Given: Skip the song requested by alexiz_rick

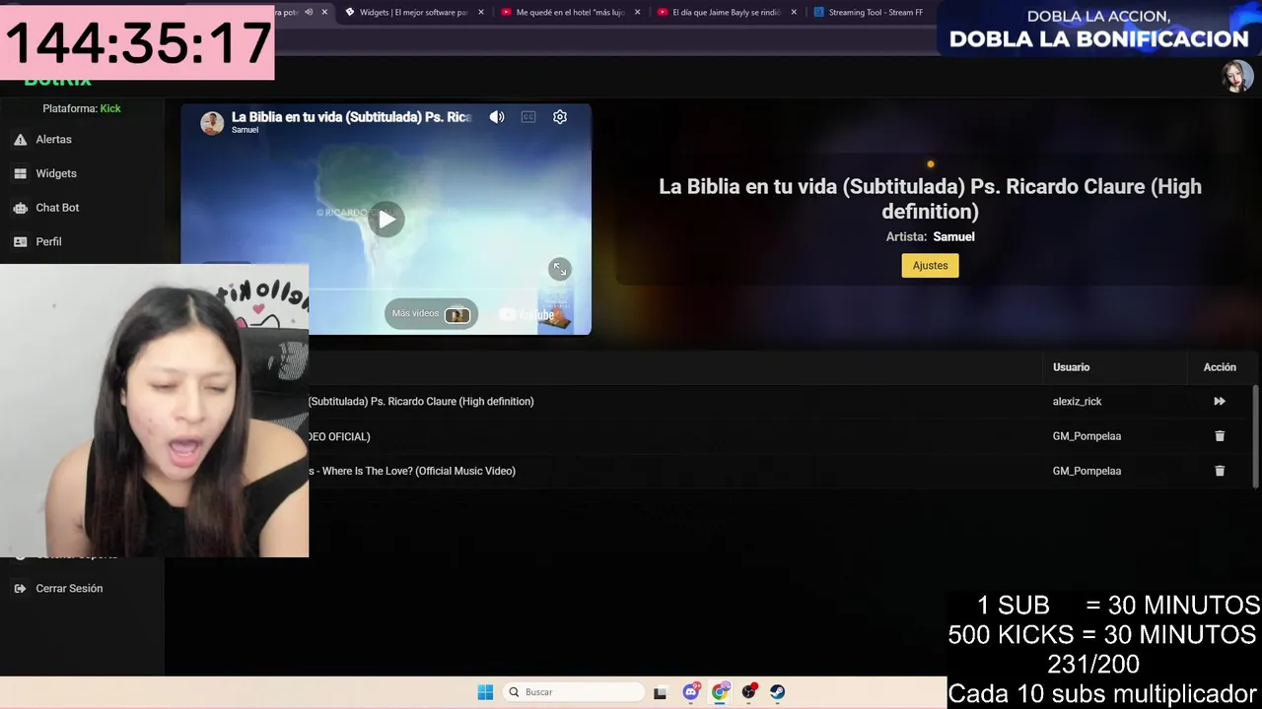Looking at the screenshot, I should click(x=1220, y=402).
